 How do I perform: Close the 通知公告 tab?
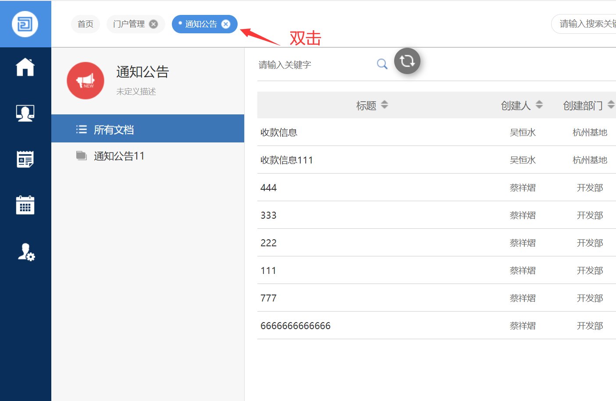[226, 24]
